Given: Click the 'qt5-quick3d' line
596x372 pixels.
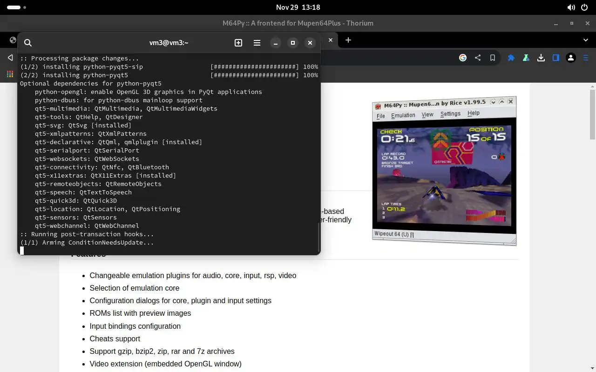Looking at the screenshot, I should click(76, 200).
